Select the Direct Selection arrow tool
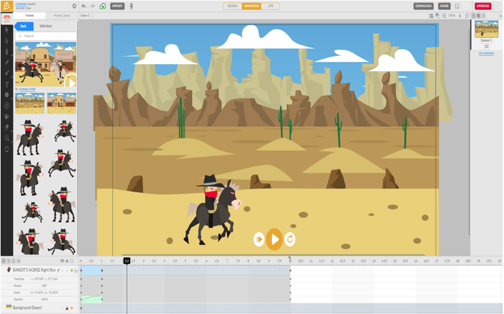This screenshot has width=504, height=314. tap(7, 41)
